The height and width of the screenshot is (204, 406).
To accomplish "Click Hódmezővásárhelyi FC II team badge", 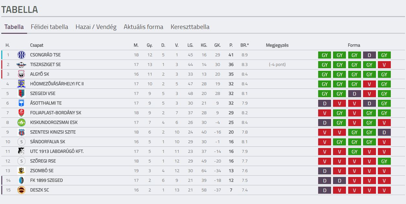I will (21, 84).
